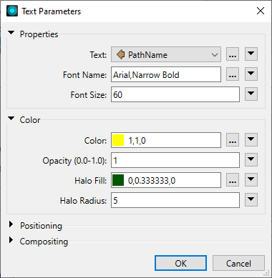Screen dimensions: 272x278
Task: Open Halo Fill color picker ellipsis button
Action: point(233,180)
